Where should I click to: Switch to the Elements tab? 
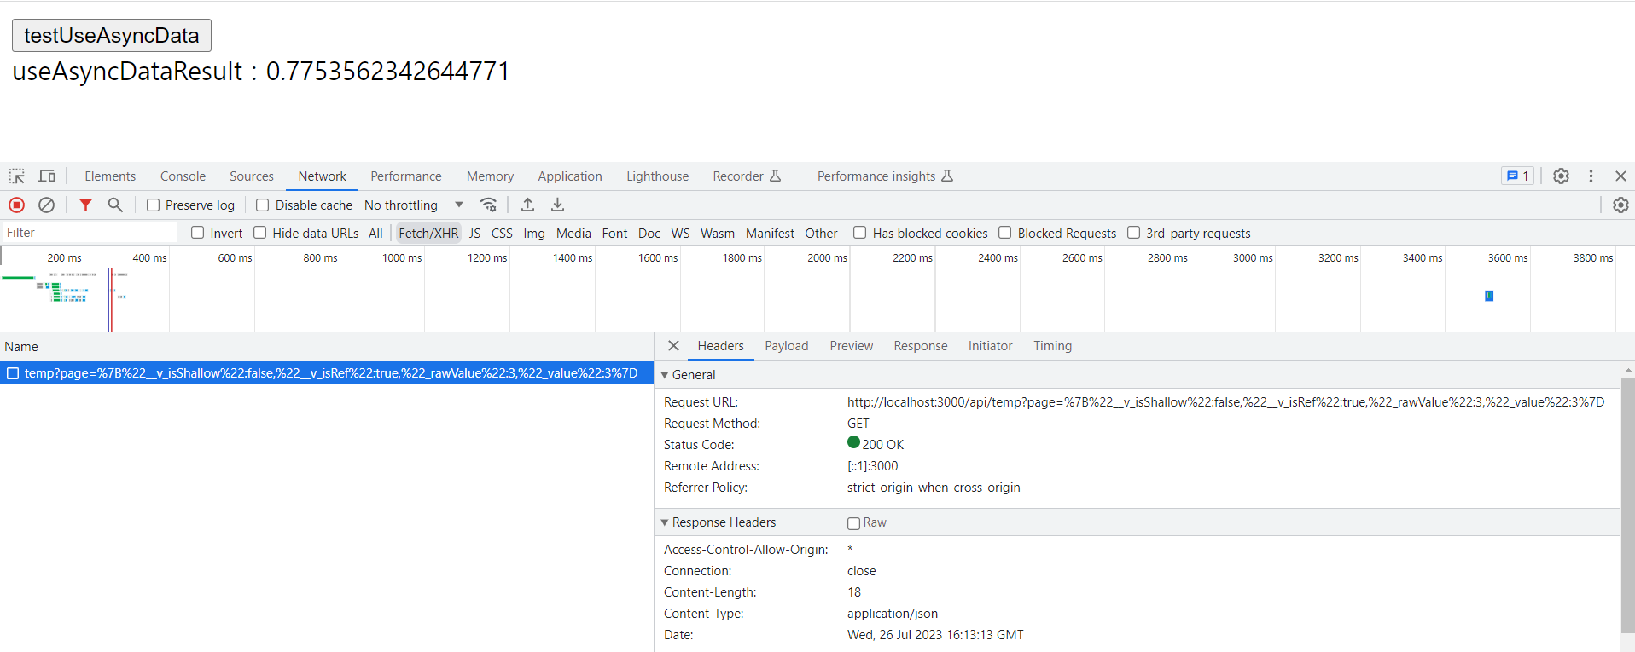pyautogui.click(x=110, y=176)
